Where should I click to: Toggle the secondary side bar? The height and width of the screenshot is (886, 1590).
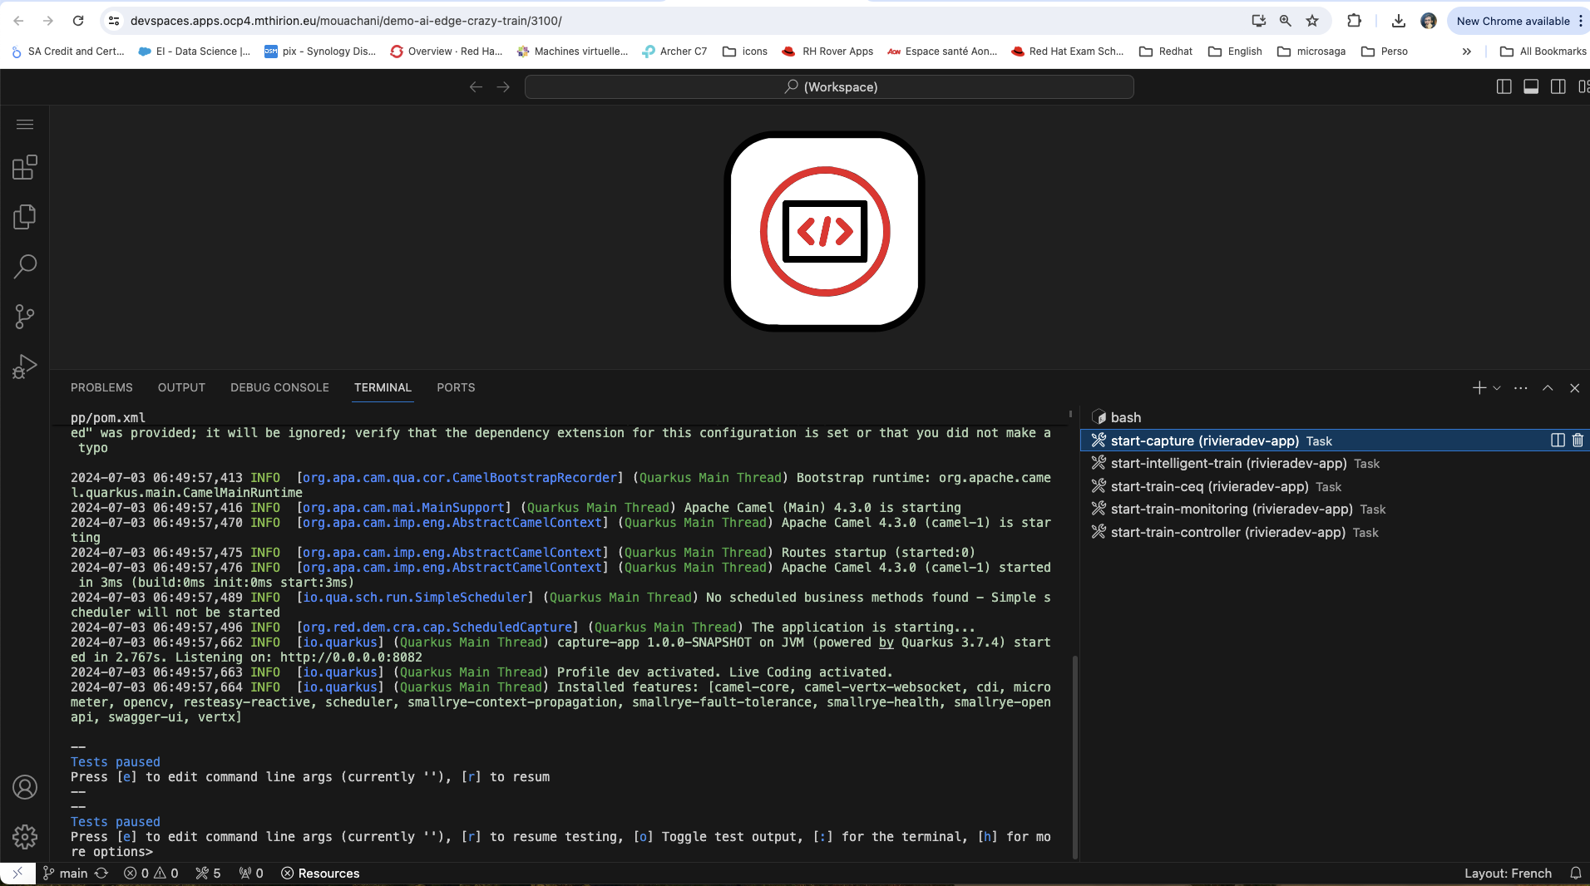pyautogui.click(x=1558, y=87)
